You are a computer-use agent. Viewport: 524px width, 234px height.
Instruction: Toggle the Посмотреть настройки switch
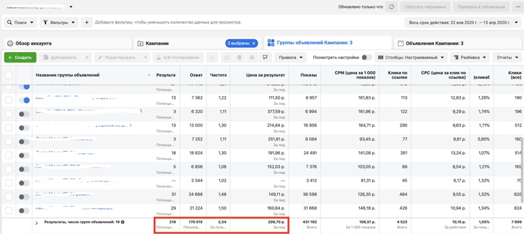pyautogui.click(x=367, y=58)
